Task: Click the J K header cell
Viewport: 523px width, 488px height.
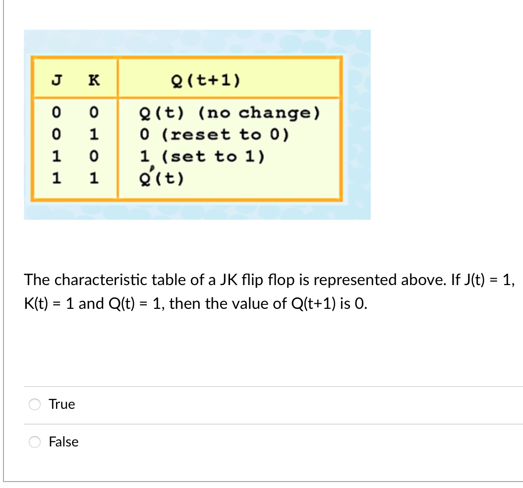Action: click(x=74, y=78)
